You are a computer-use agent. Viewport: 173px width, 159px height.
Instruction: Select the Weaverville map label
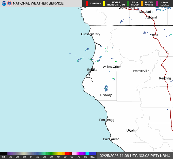pos(141,71)
